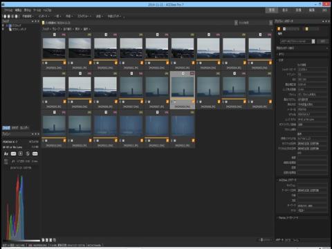Image resolution: width=332 pixels, height=249 pixels.
Task: Click the Av exposure mode icon in preview
Action: [x=6, y=154]
